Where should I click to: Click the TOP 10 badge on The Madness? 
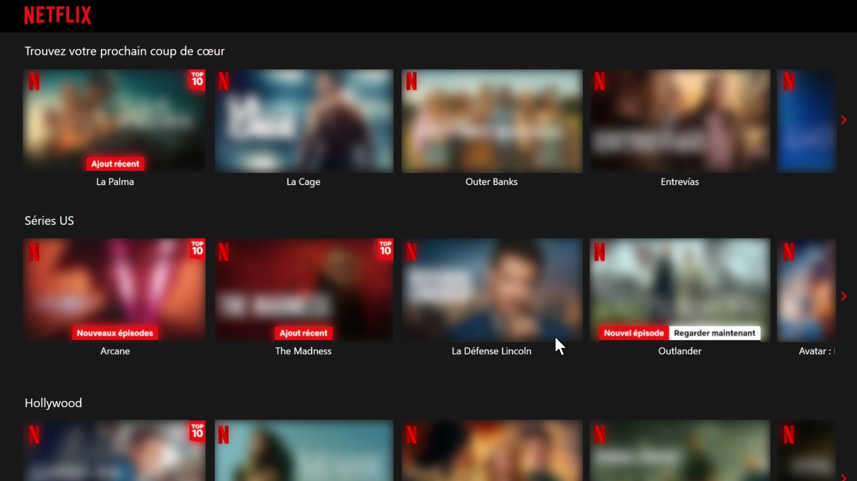click(385, 249)
